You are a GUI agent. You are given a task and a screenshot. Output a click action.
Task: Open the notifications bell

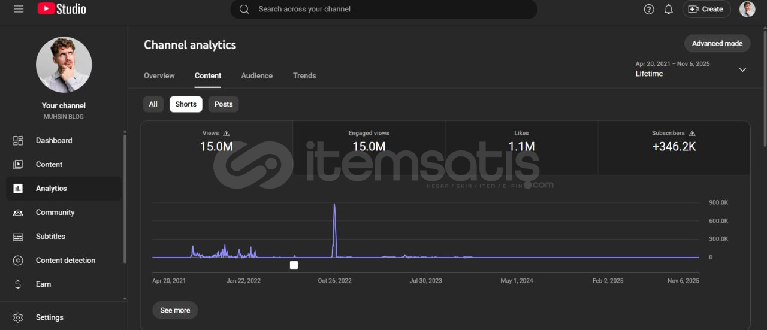click(669, 9)
